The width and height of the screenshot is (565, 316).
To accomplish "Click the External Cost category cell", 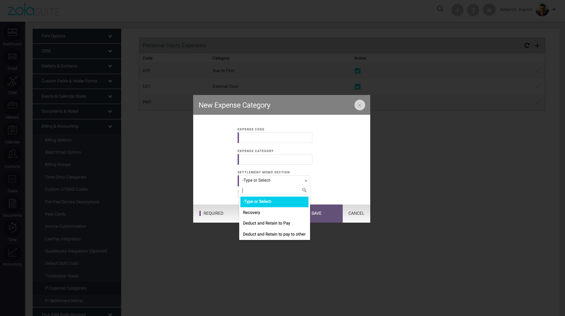I will click(x=225, y=86).
